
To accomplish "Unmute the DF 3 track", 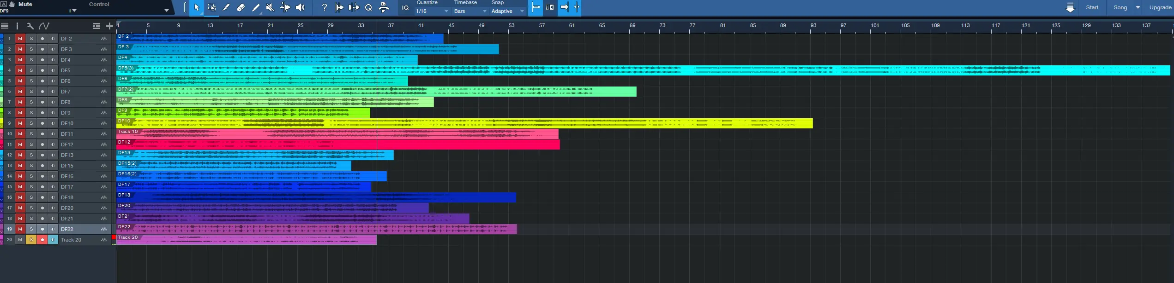I will point(20,49).
